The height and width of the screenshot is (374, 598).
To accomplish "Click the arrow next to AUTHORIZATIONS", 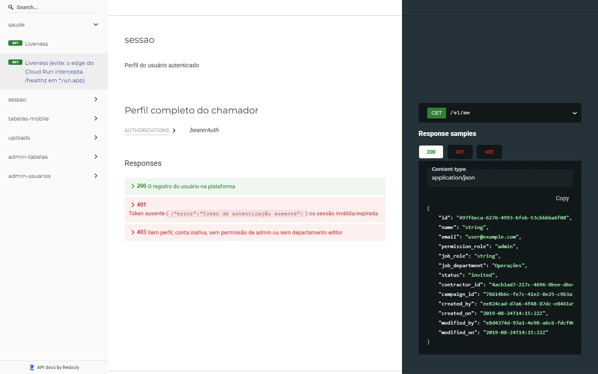I will pyautogui.click(x=174, y=130).
